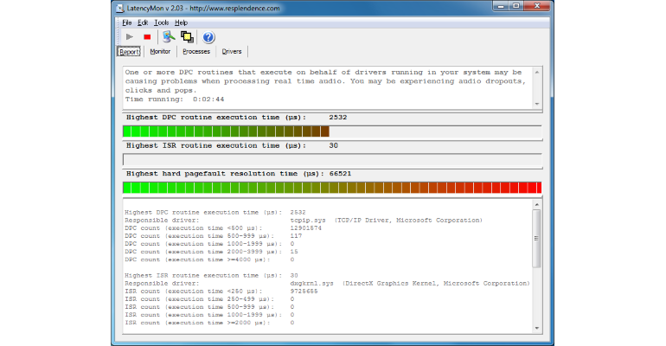666x346 pixels.
Task: Click the LatencyMon title bar app icon
Action: click(120, 8)
